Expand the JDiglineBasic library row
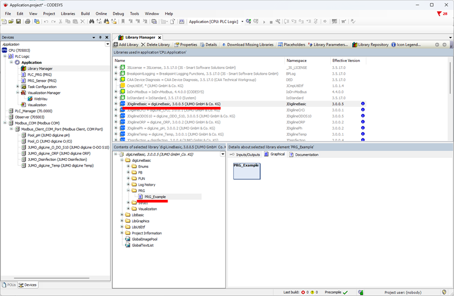Screen dimensions: 454x296 click(116, 104)
